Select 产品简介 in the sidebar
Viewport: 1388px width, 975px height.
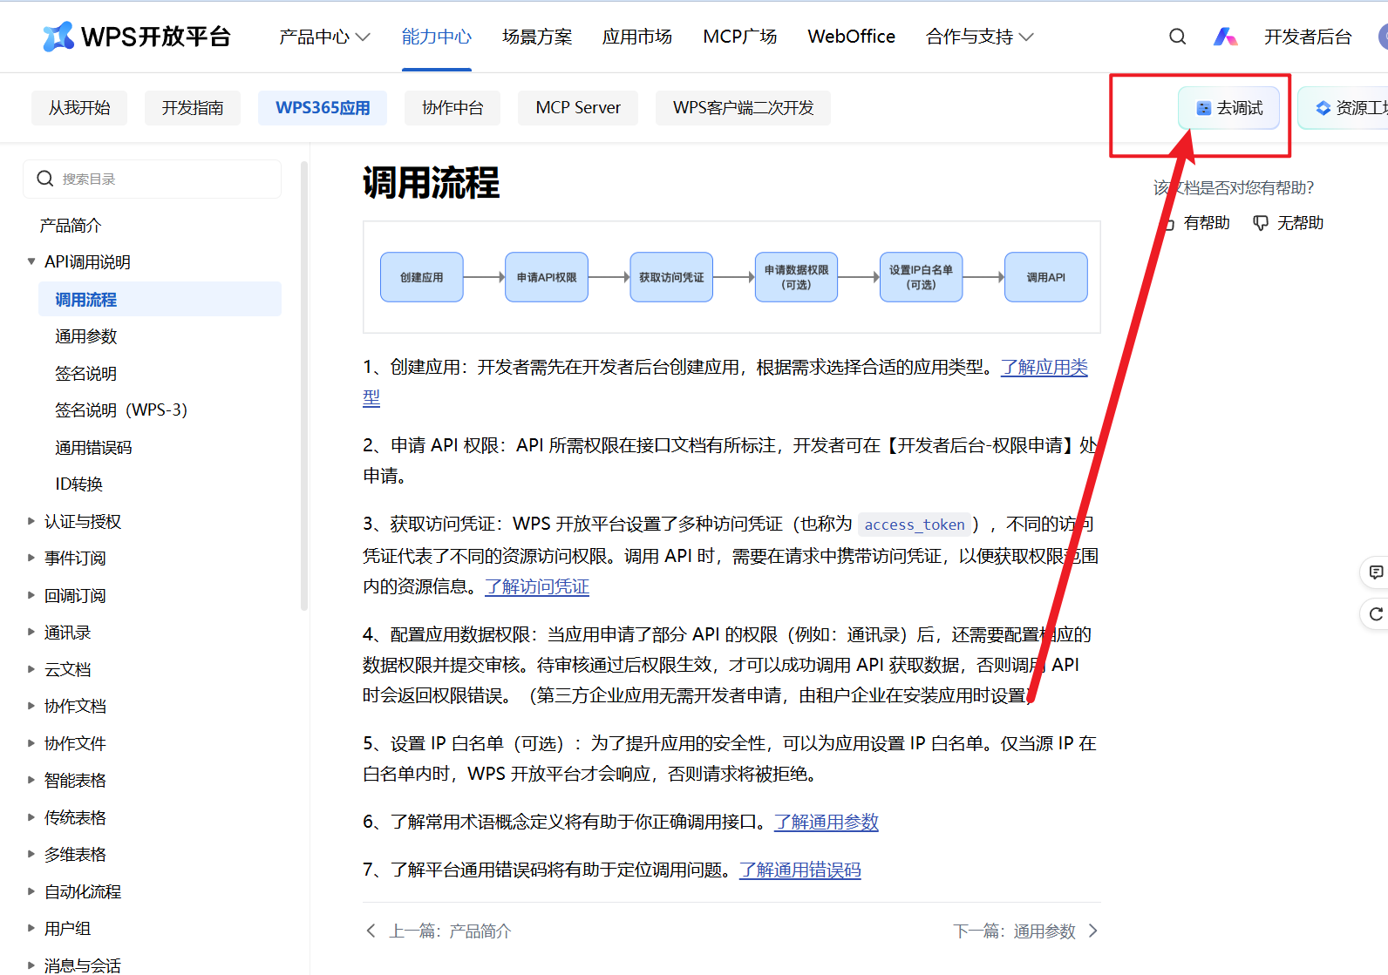[71, 226]
